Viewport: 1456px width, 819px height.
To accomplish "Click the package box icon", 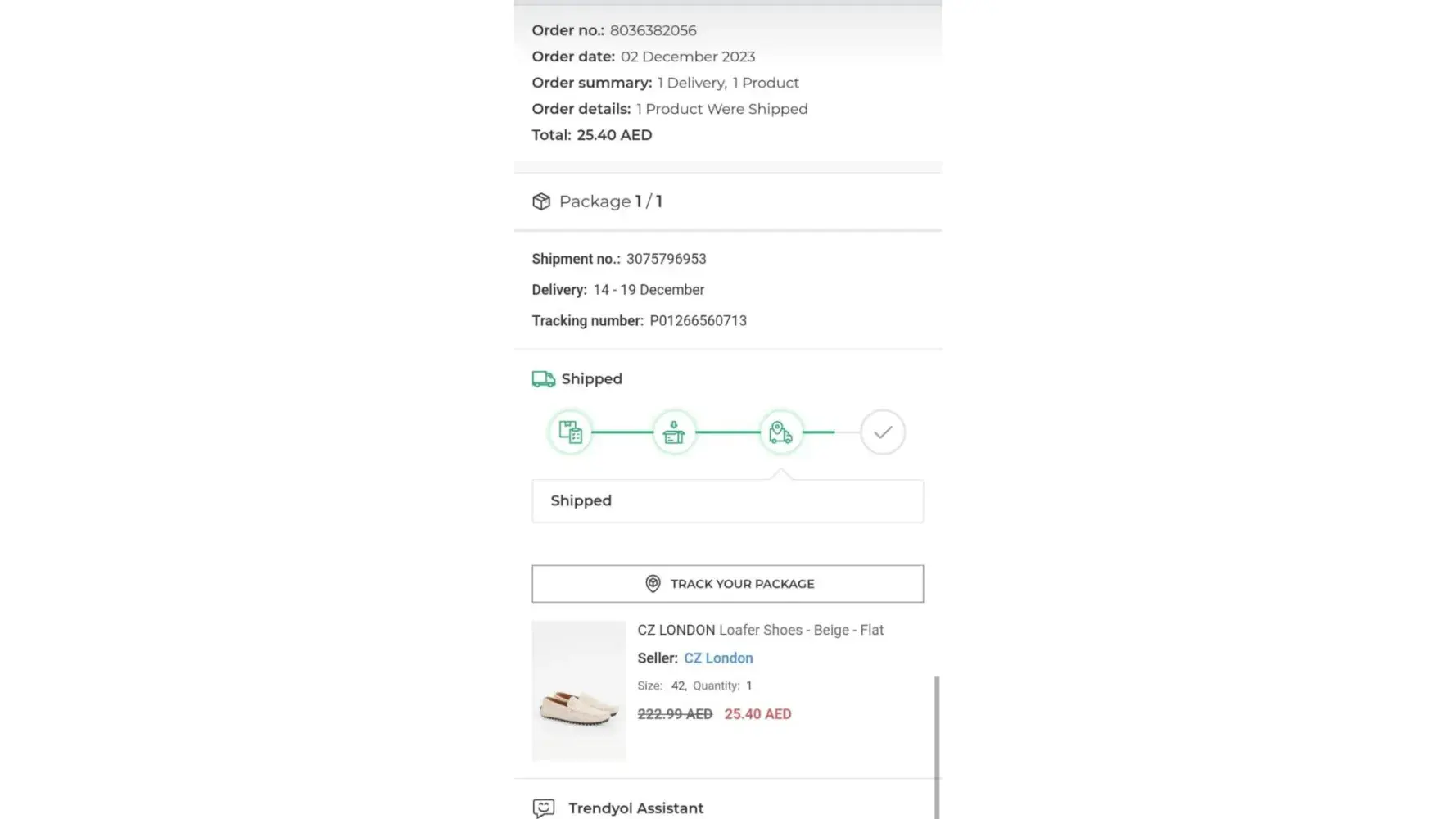I will [541, 201].
